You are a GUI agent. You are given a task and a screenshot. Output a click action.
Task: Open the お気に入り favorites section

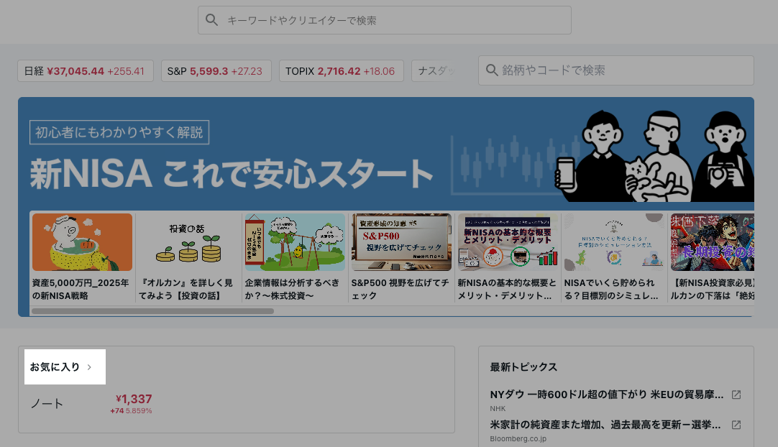(55, 367)
